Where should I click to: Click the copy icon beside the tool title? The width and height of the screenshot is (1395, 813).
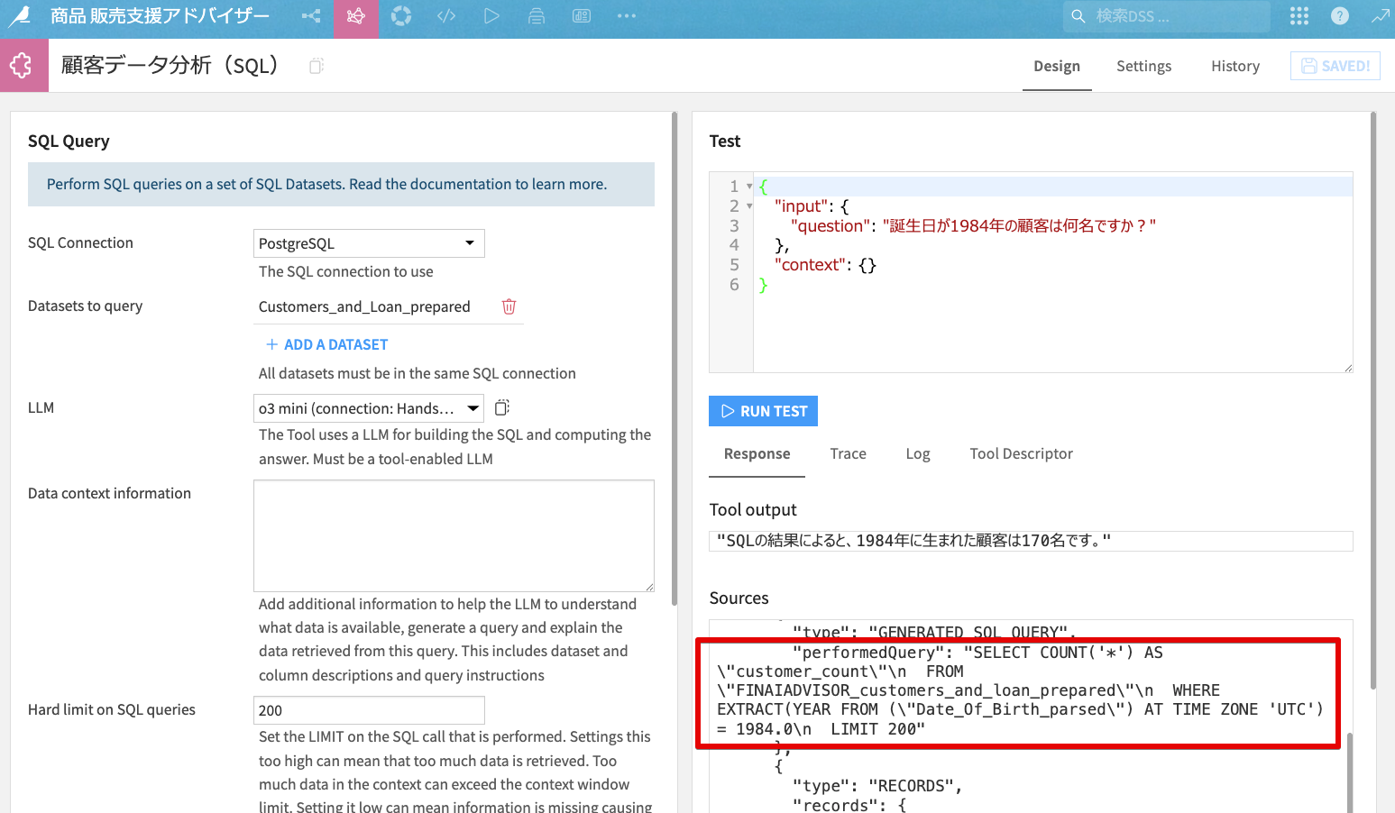[x=317, y=66]
